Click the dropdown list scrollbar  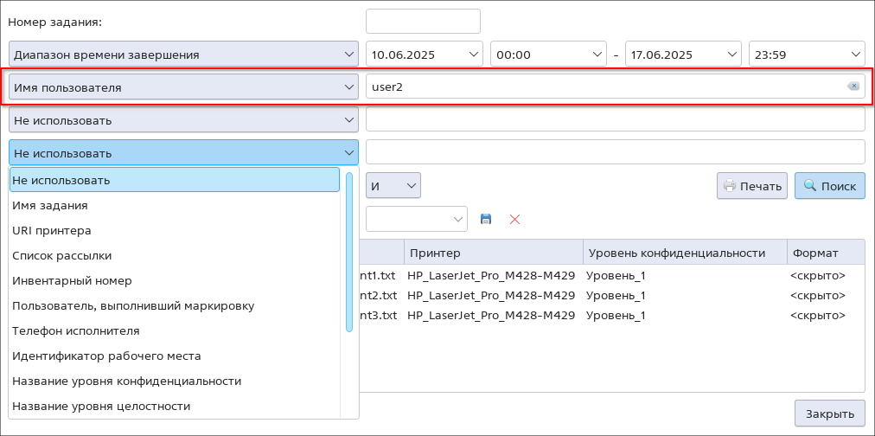(349, 252)
